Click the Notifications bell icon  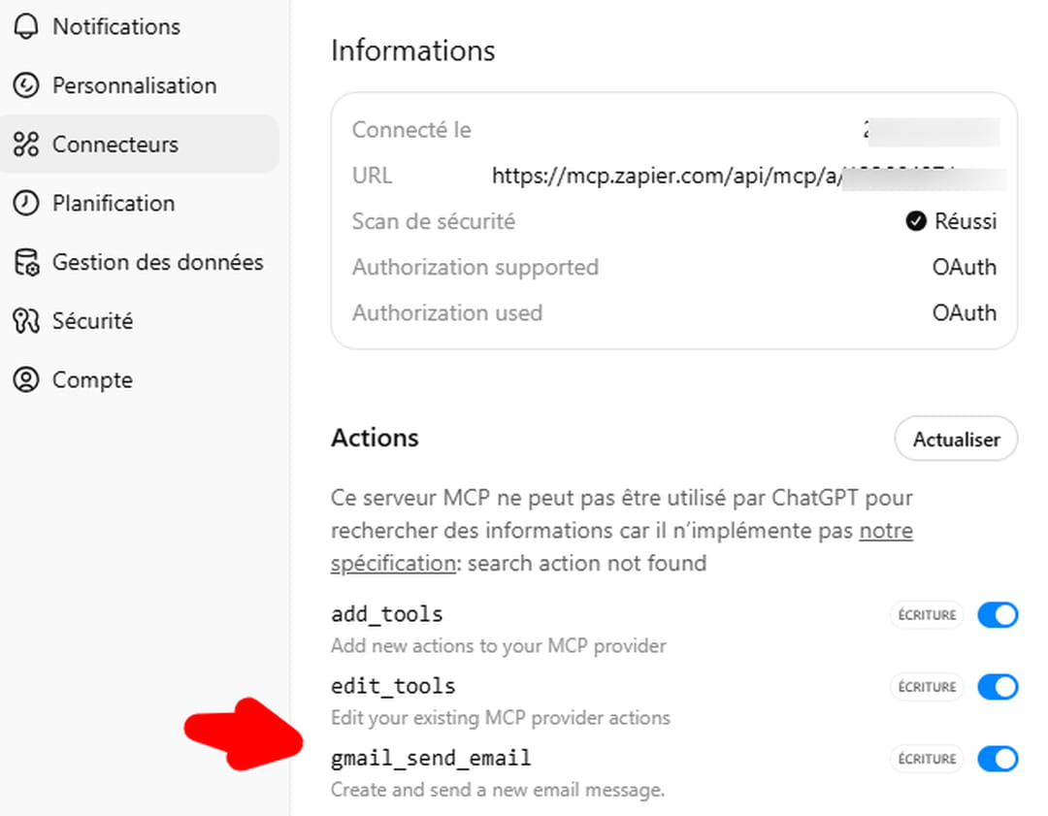[26, 26]
